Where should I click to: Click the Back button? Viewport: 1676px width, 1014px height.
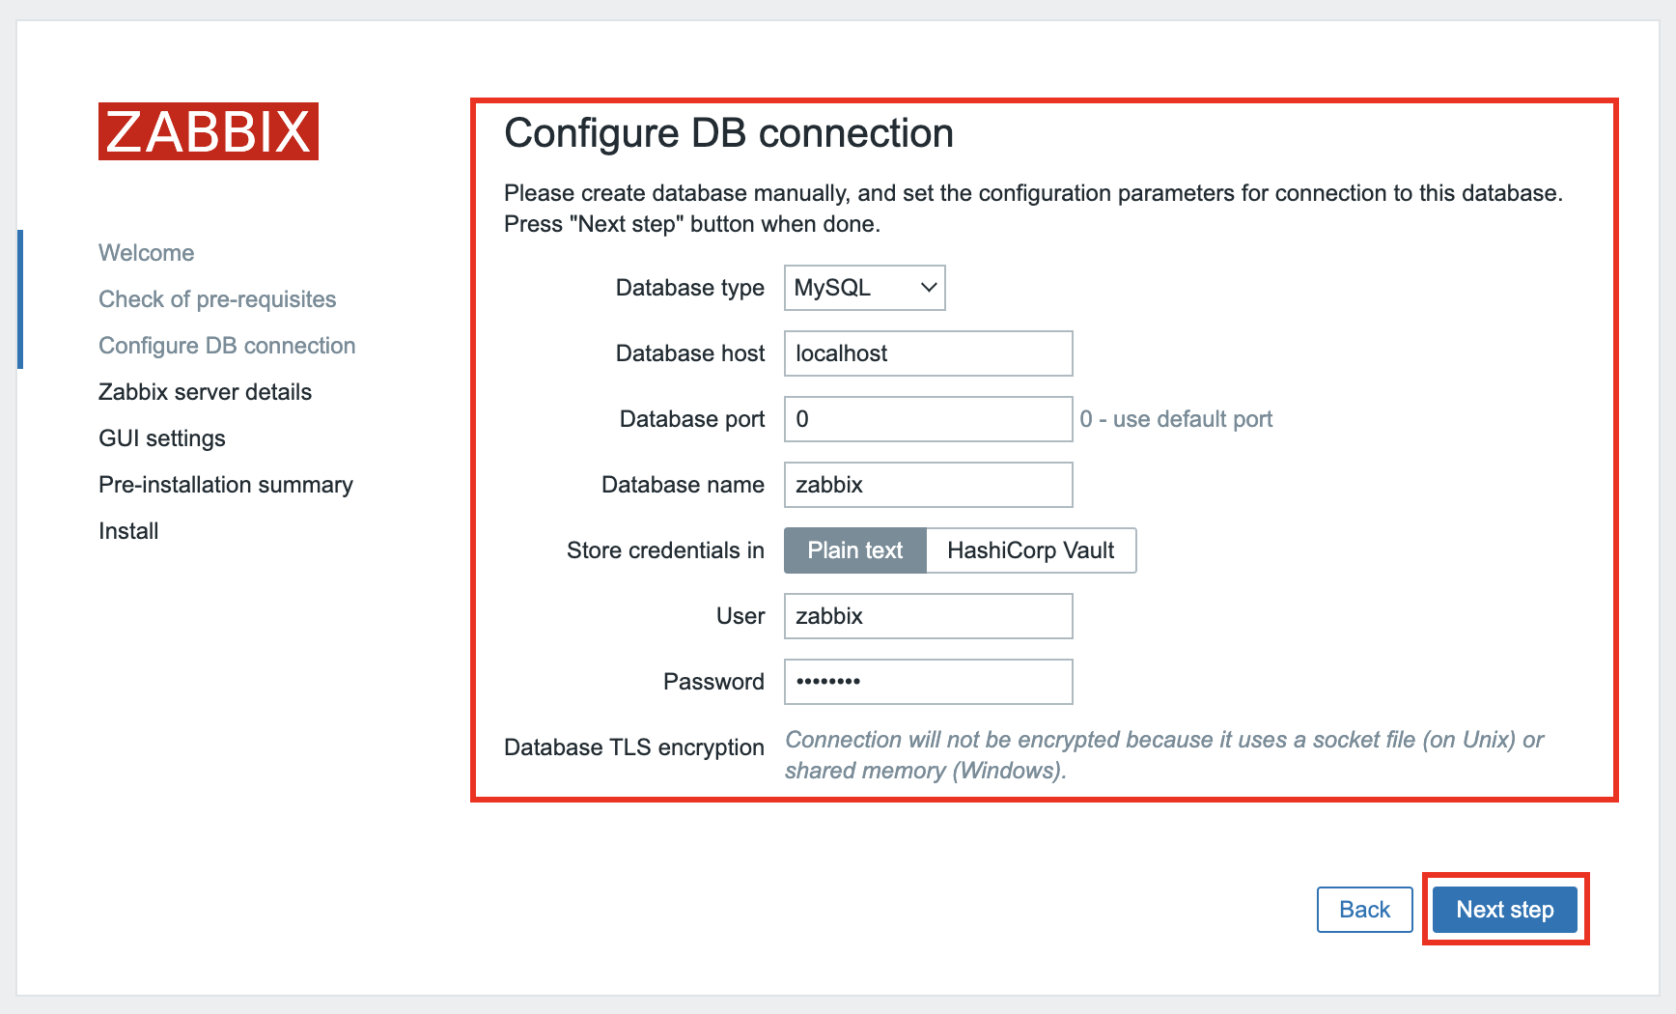click(1364, 910)
